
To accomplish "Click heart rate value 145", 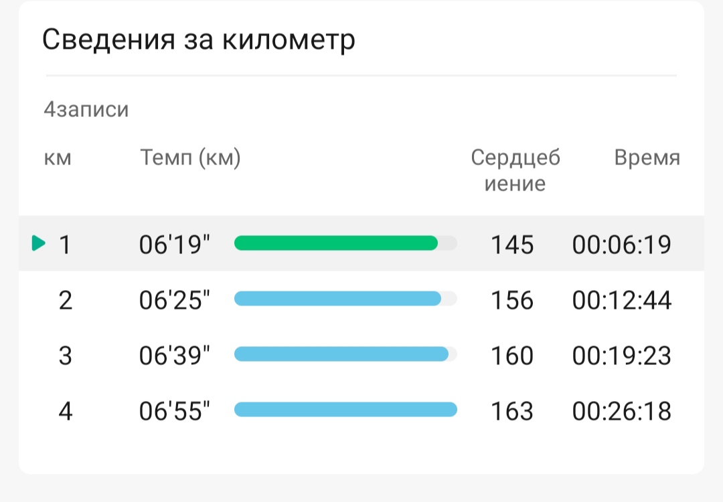I will point(512,245).
